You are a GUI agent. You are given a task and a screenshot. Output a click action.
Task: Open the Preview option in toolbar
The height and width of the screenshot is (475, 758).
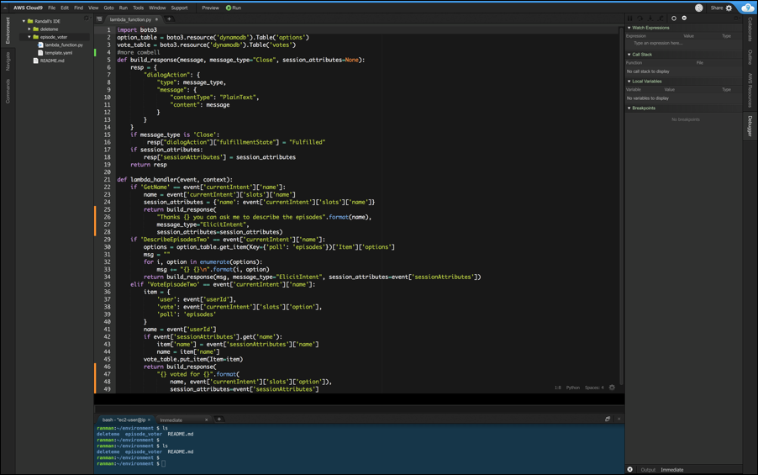point(210,8)
